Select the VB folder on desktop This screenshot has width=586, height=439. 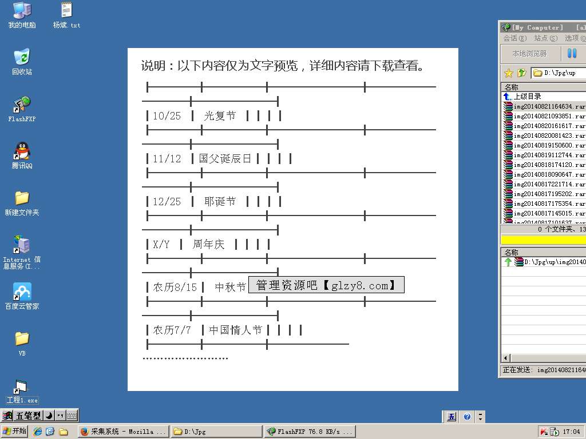pyautogui.click(x=22, y=344)
